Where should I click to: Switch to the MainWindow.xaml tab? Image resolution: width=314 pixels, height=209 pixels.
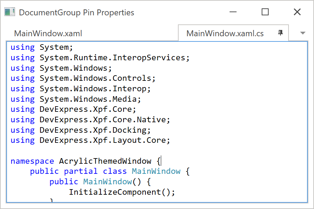[x=48, y=33]
